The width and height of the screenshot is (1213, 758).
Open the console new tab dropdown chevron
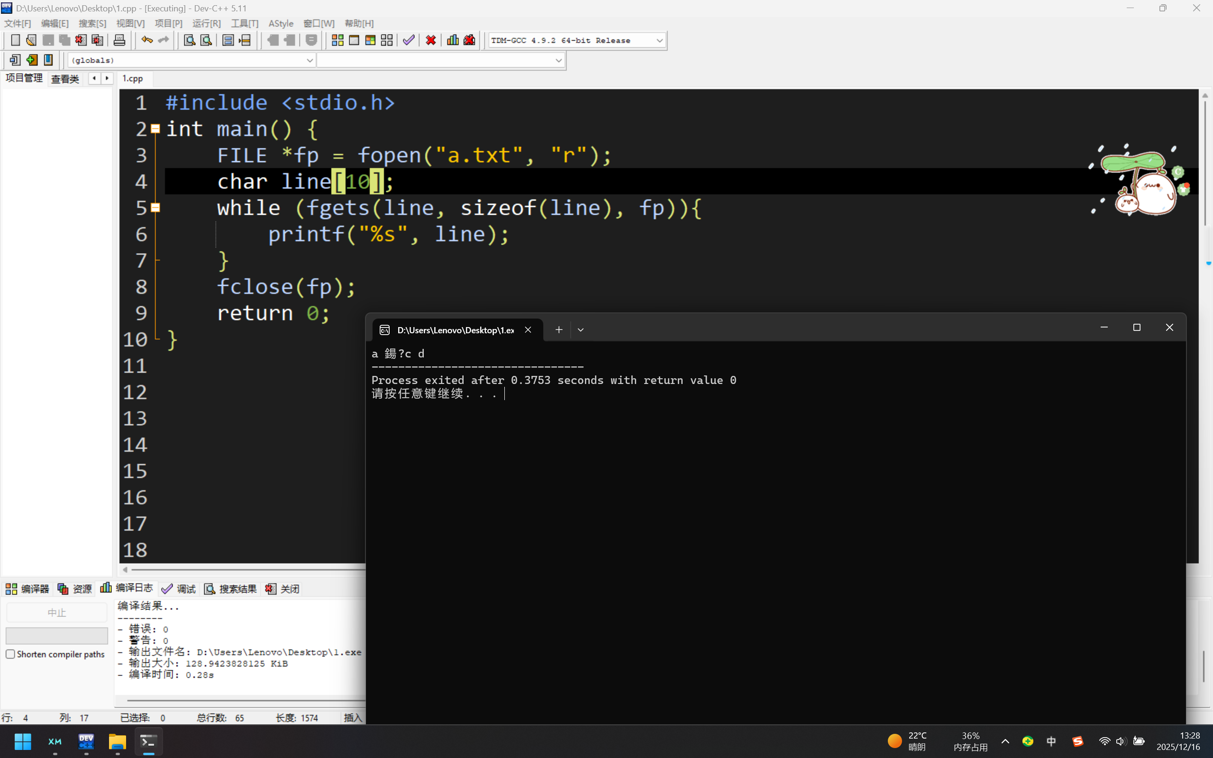click(x=581, y=330)
